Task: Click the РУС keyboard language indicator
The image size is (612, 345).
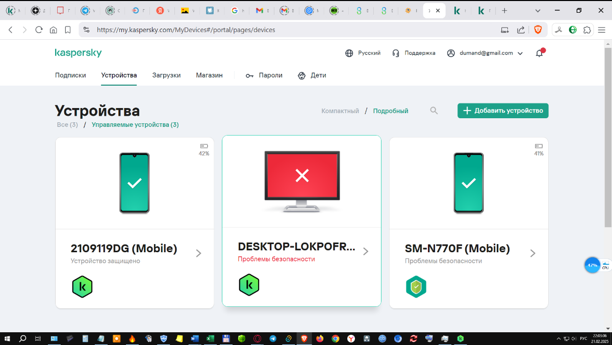Action: pyautogui.click(x=583, y=338)
